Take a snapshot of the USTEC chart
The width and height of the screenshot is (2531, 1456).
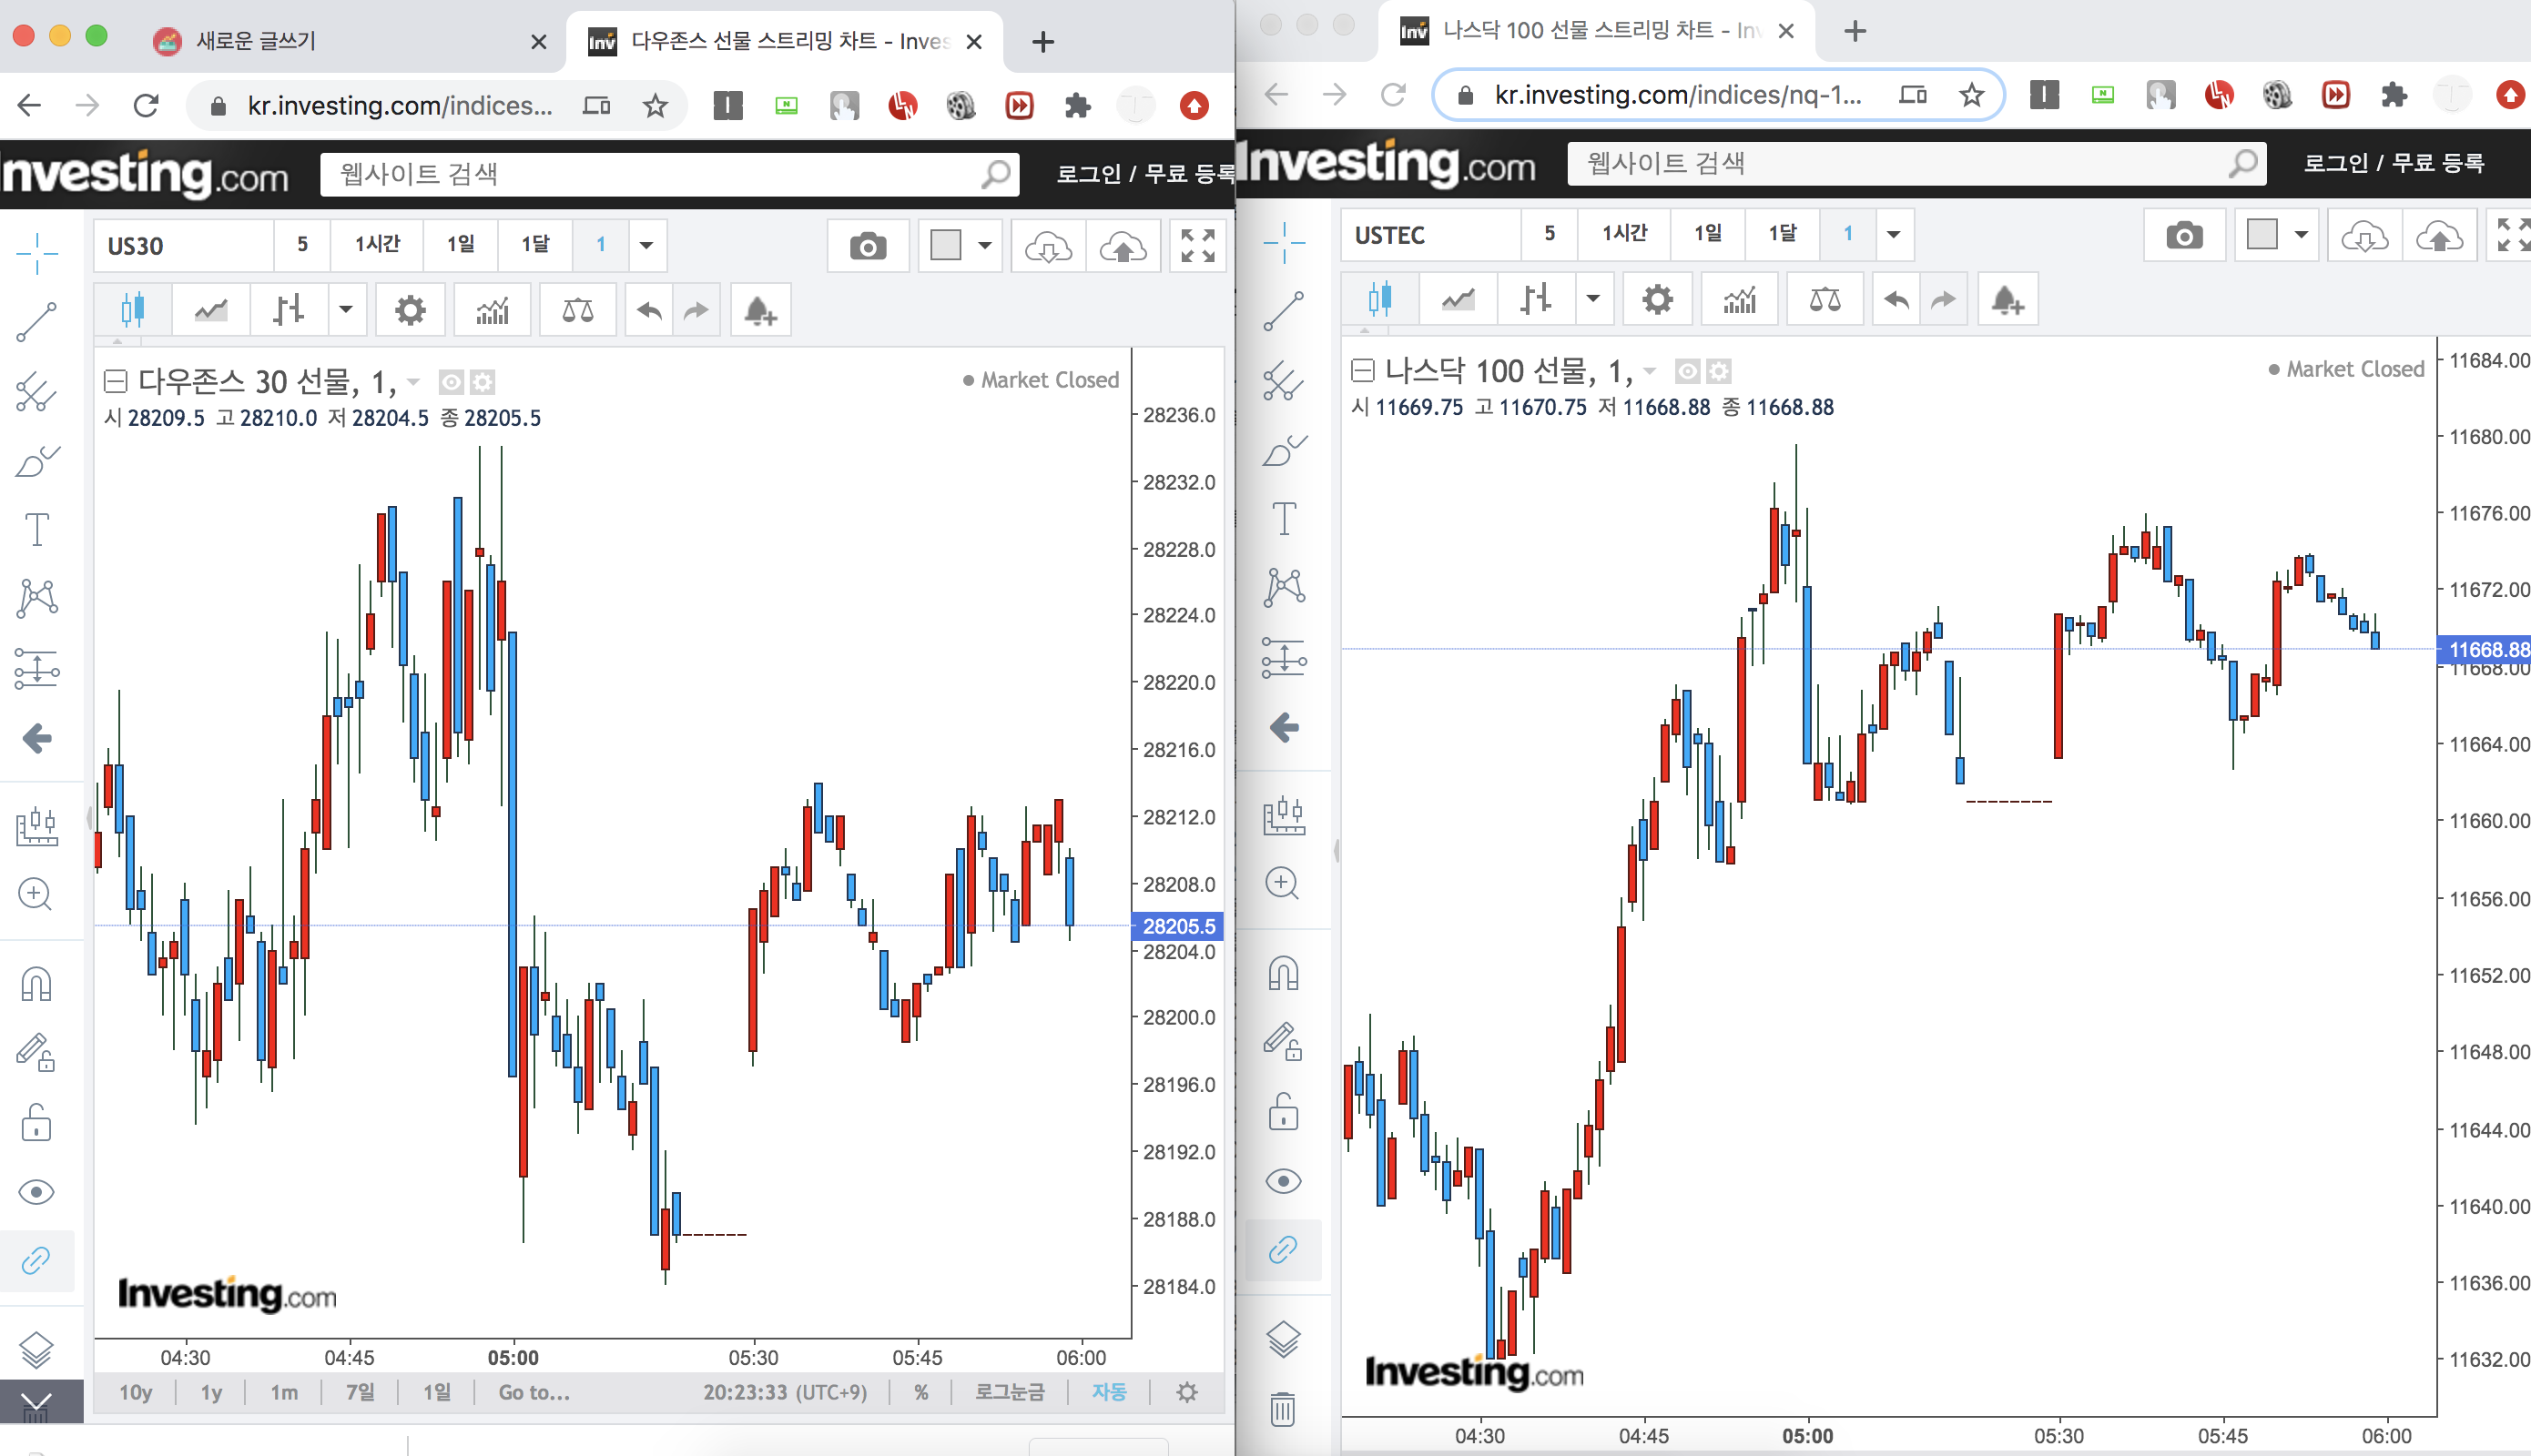pos(2184,235)
